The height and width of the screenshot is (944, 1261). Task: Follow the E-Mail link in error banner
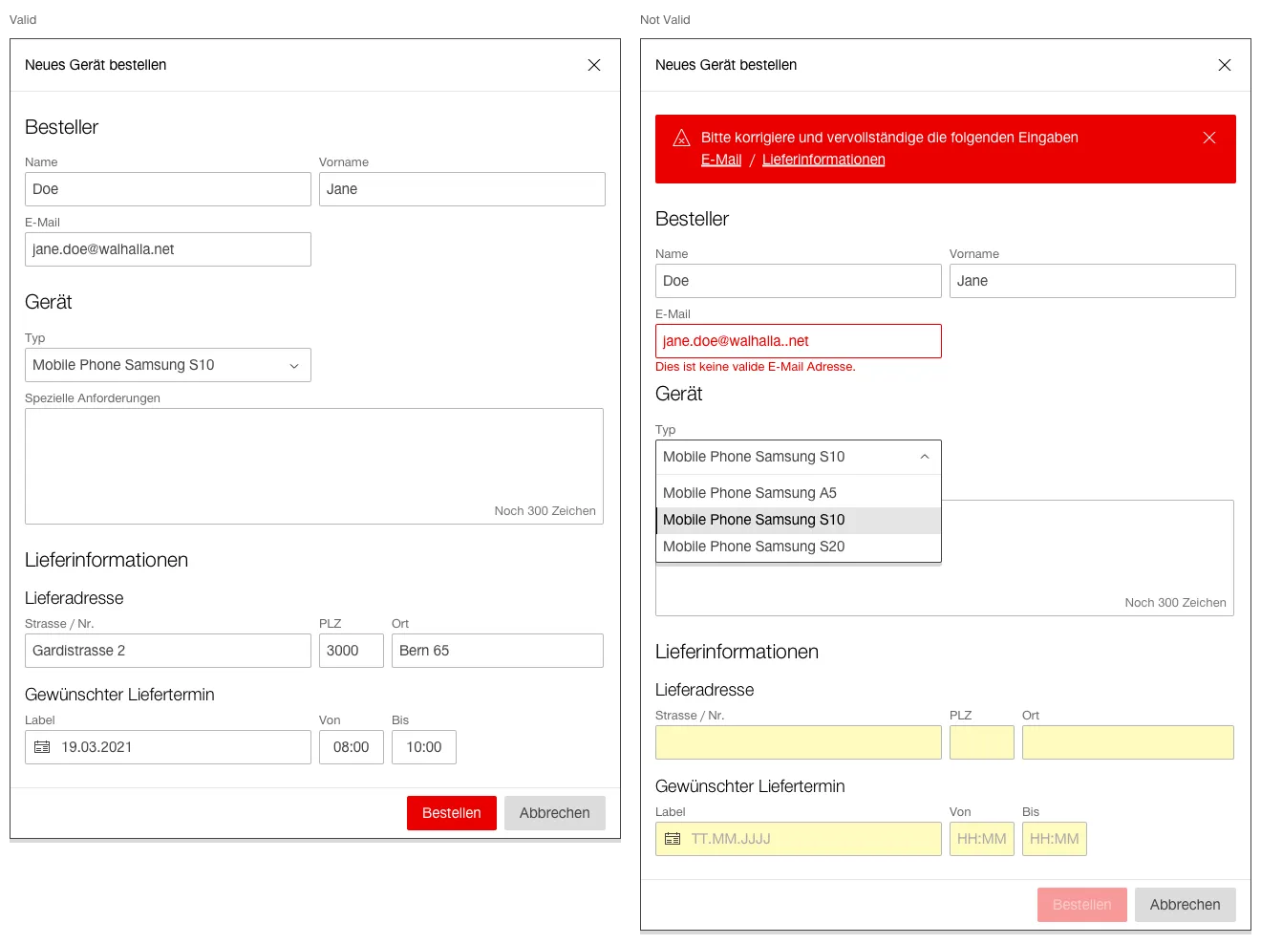click(721, 160)
